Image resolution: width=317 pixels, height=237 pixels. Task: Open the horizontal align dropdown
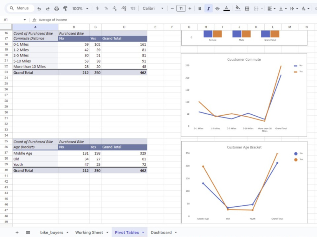[271, 8]
